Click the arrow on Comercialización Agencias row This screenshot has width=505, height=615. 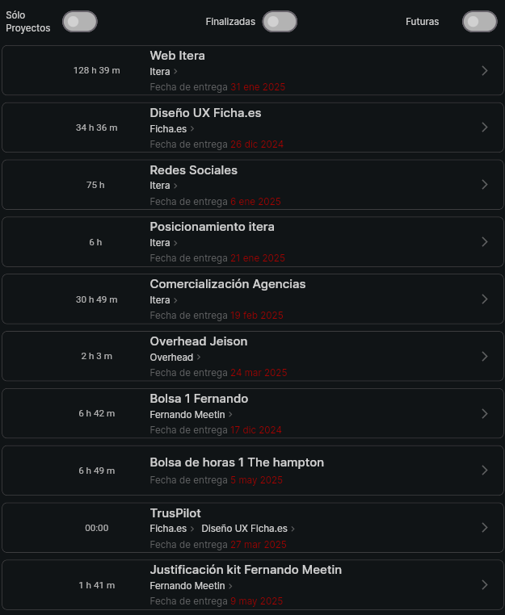(x=485, y=299)
